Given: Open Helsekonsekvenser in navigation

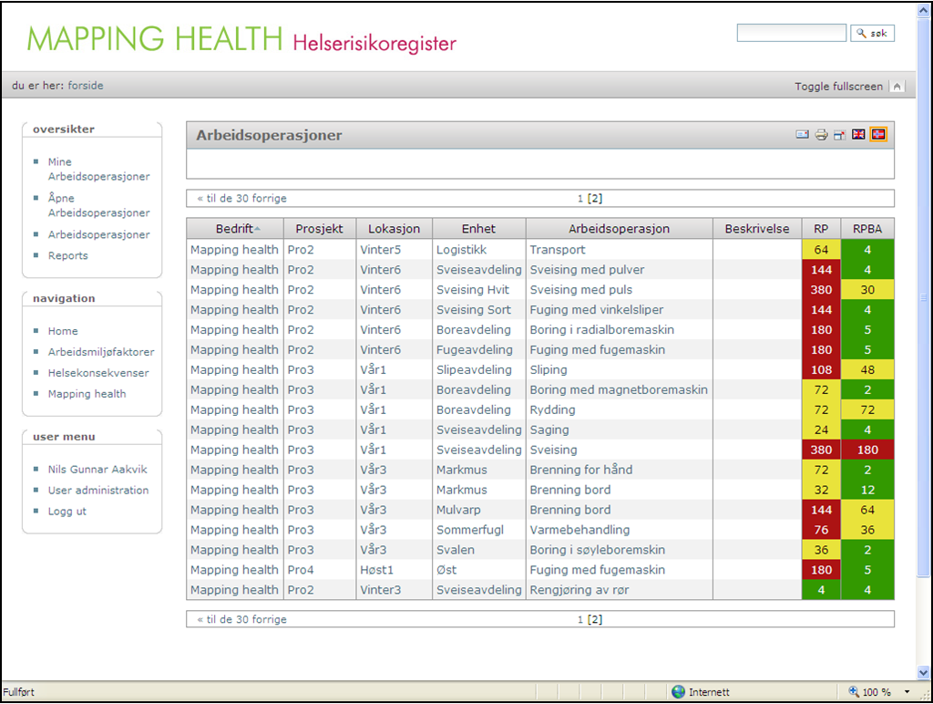Looking at the screenshot, I should coord(98,373).
